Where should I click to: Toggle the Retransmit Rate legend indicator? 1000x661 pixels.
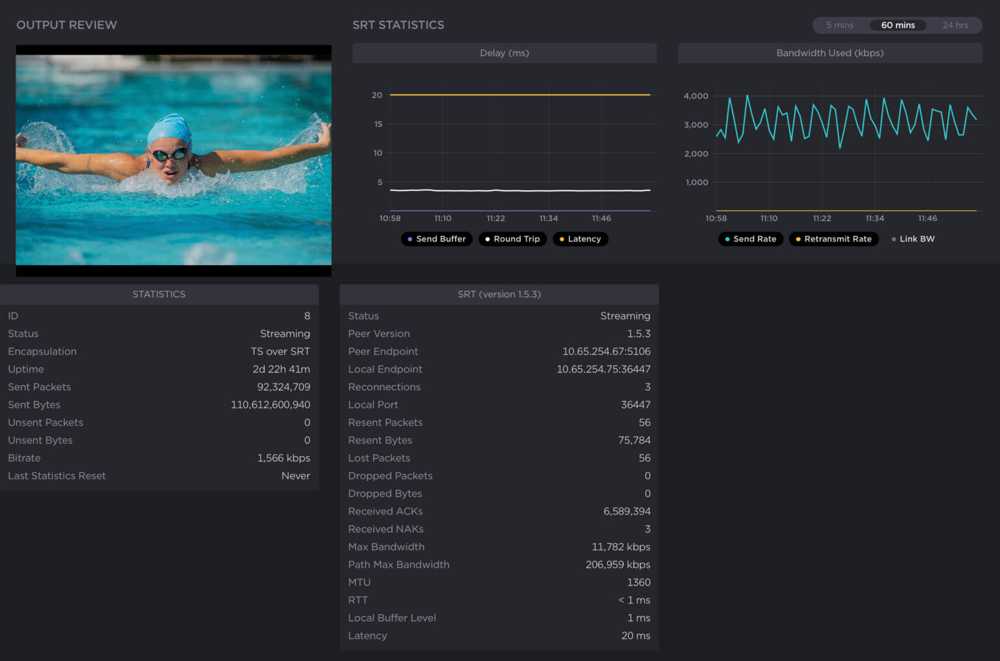(x=833, y=239)
